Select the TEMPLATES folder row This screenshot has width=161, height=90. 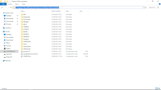pyautogui.click(x=54, y=41)
